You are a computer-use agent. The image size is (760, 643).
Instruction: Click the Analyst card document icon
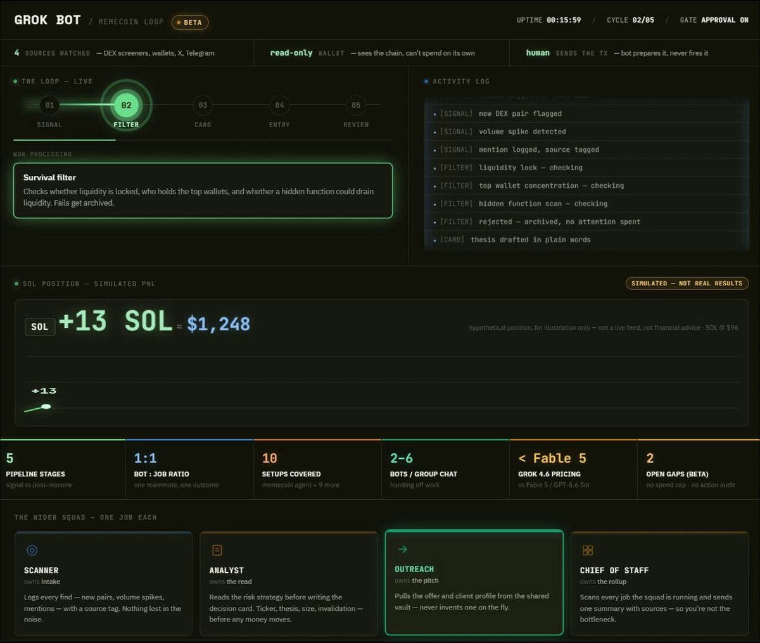[x=217, y=551]
